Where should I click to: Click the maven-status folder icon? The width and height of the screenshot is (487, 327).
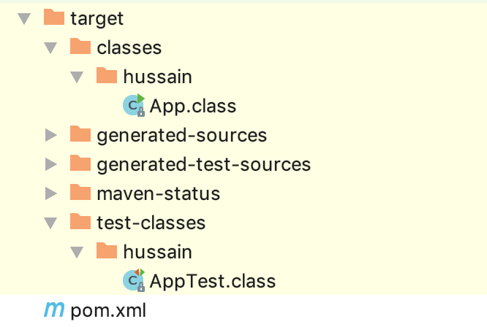pos(80,193)
